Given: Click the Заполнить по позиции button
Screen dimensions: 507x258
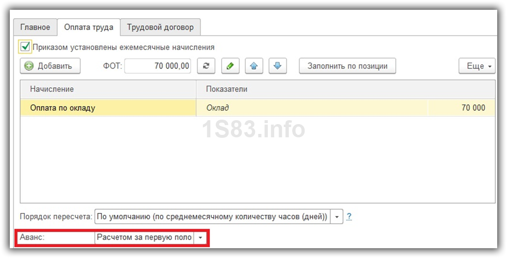Looking at the screenshot, I should click(347, 66).
